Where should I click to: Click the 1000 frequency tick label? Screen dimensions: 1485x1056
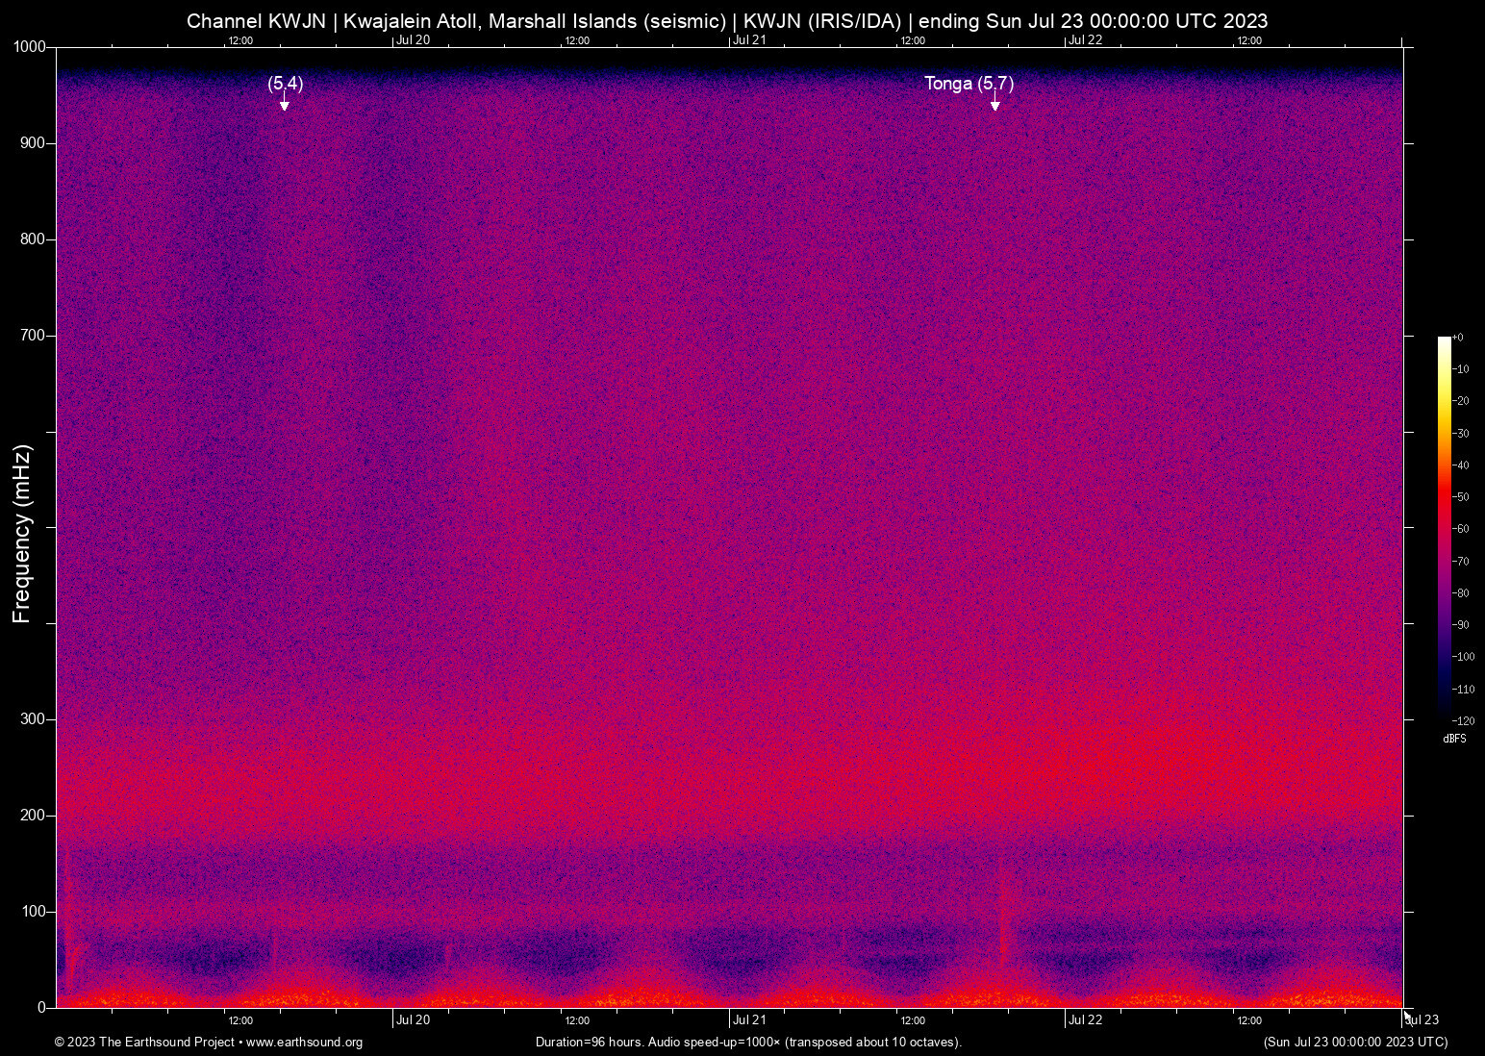click(x=30, y=47)
